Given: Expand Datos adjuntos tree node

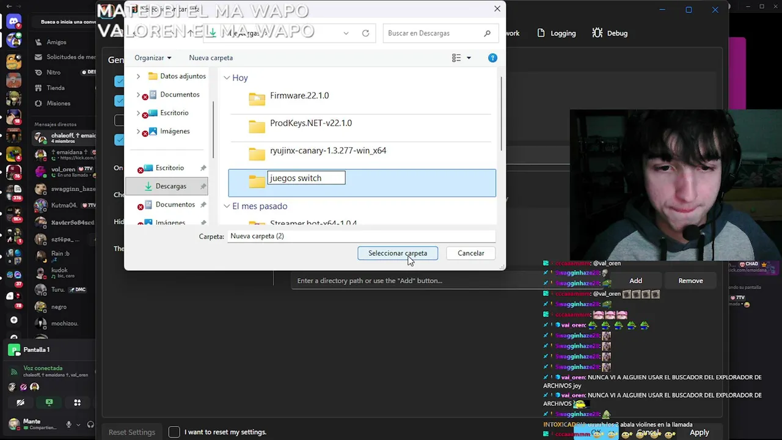Looking at the screenshot, I should click(x=138, y=76).
